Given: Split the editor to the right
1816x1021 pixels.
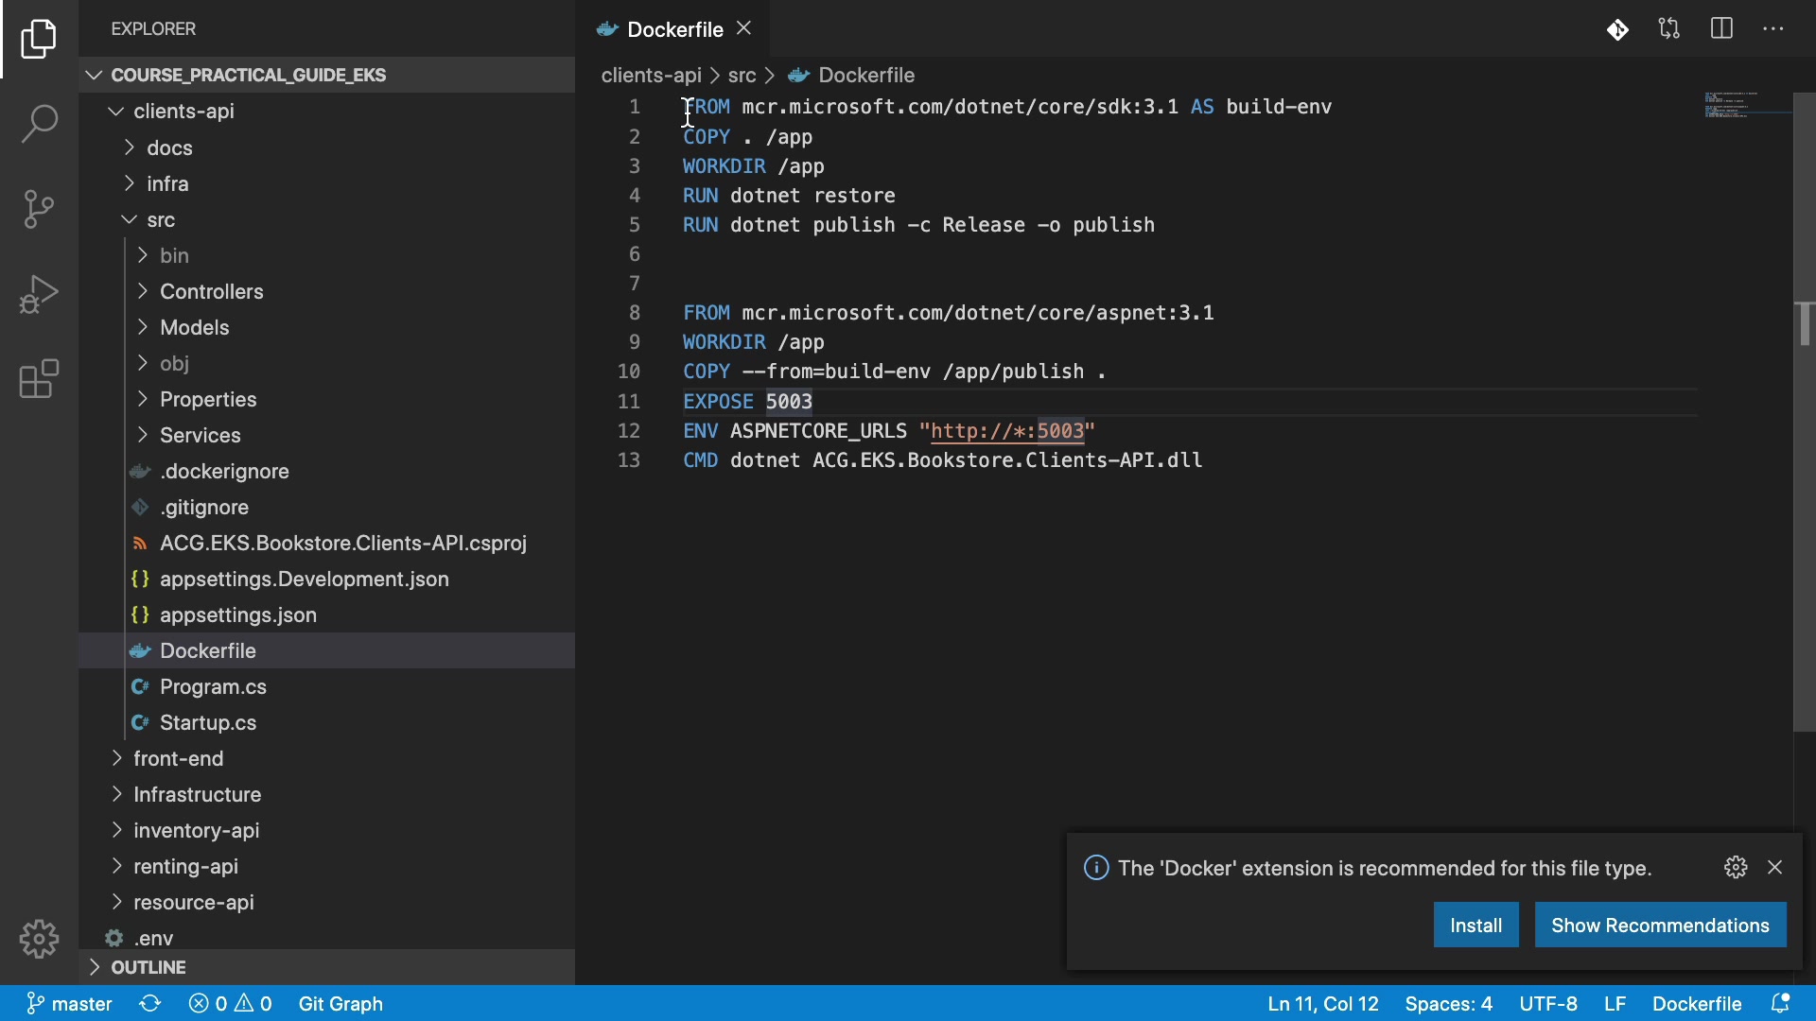Looking at the screenshot, I should point(1721,29).
